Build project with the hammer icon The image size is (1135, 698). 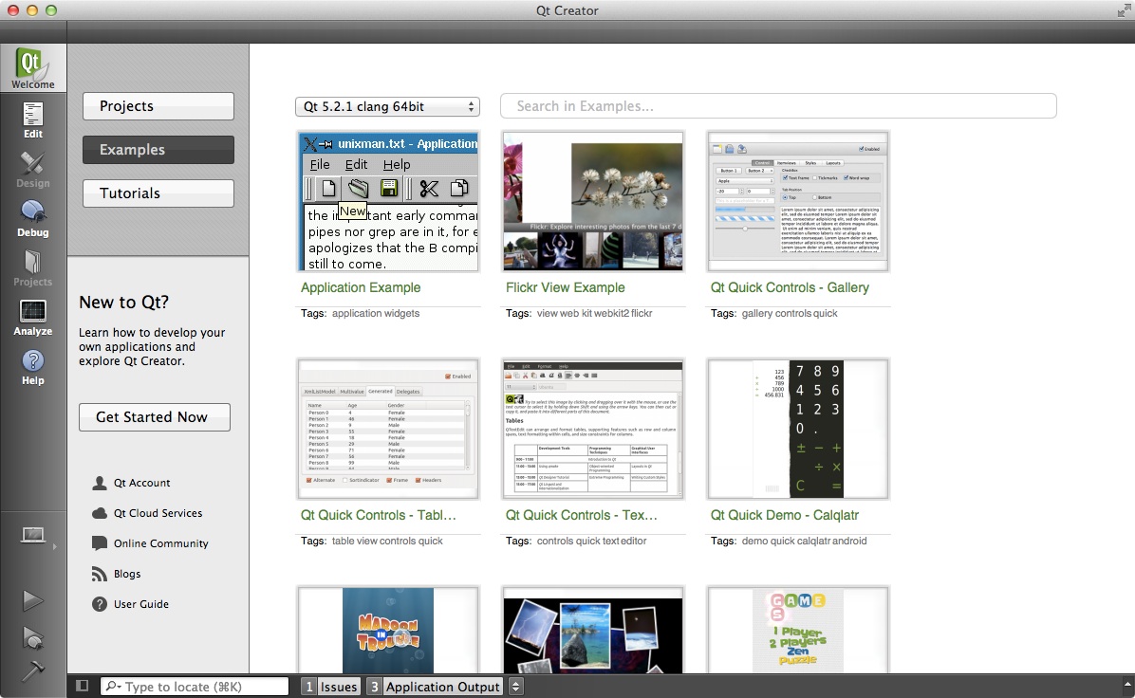[x=32, y=670]
